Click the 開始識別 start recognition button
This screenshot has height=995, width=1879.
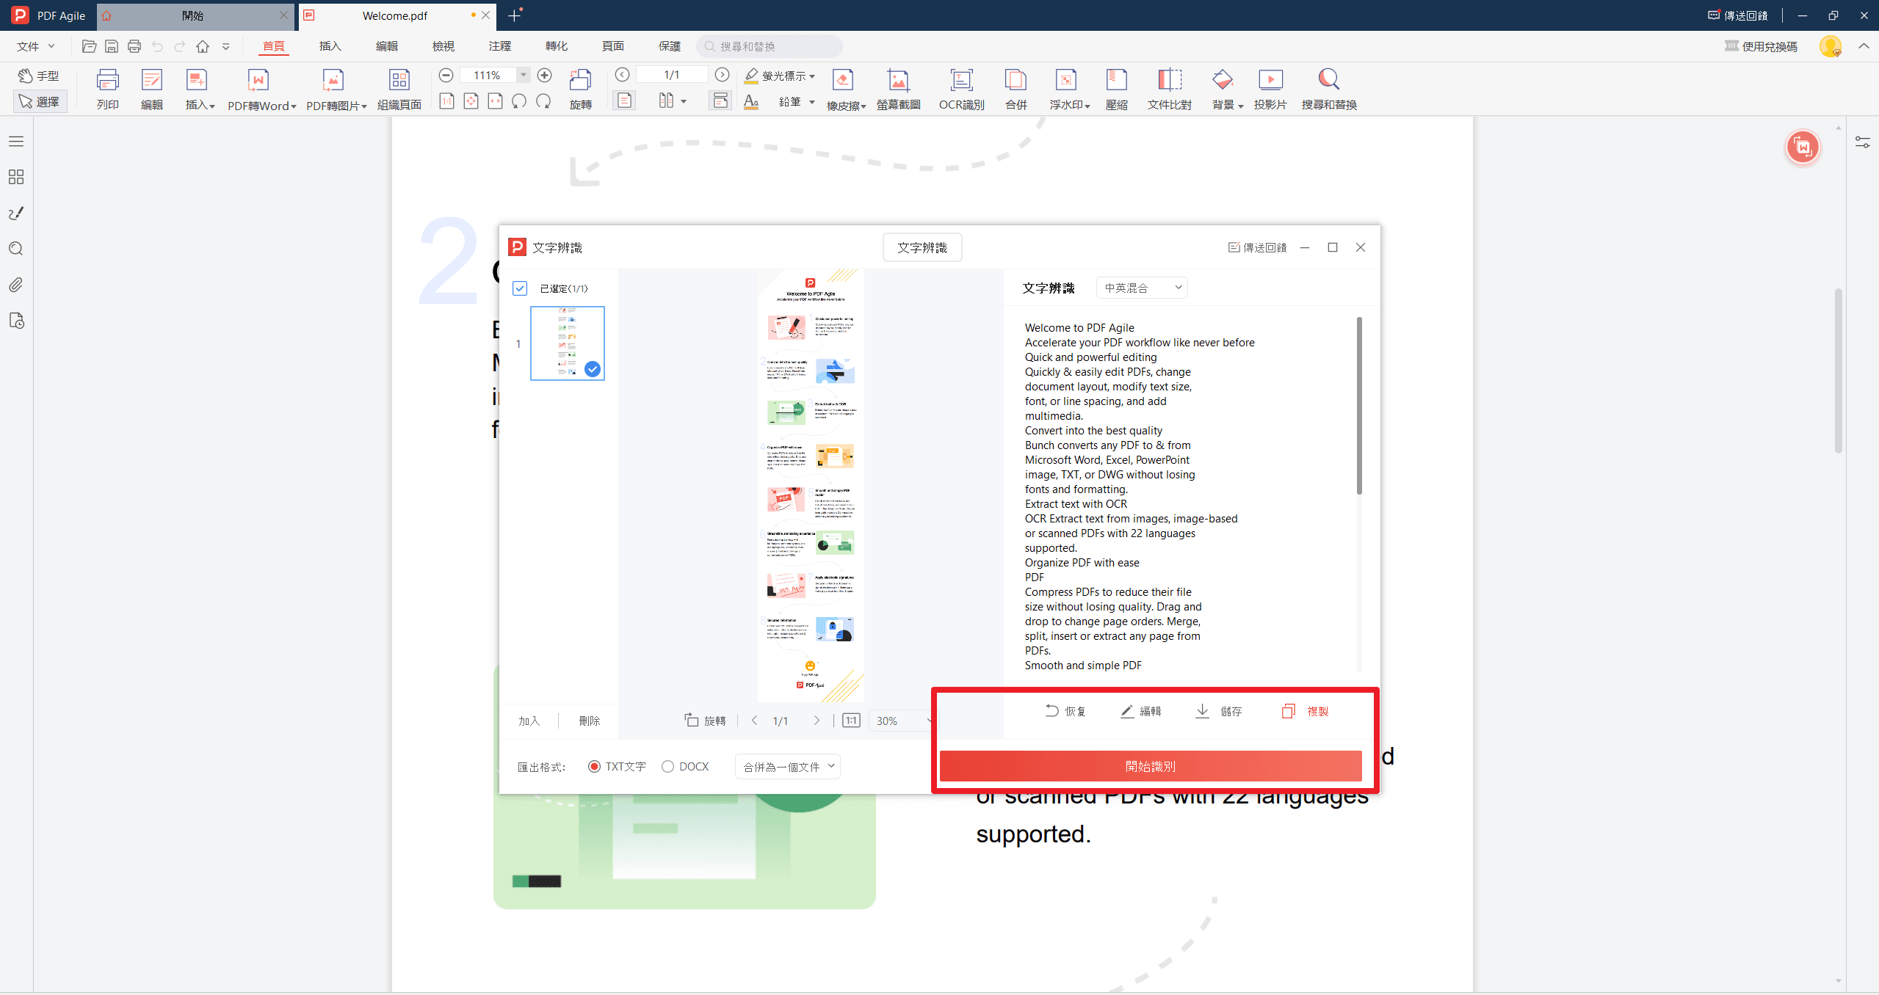(x=1151, y=766)
